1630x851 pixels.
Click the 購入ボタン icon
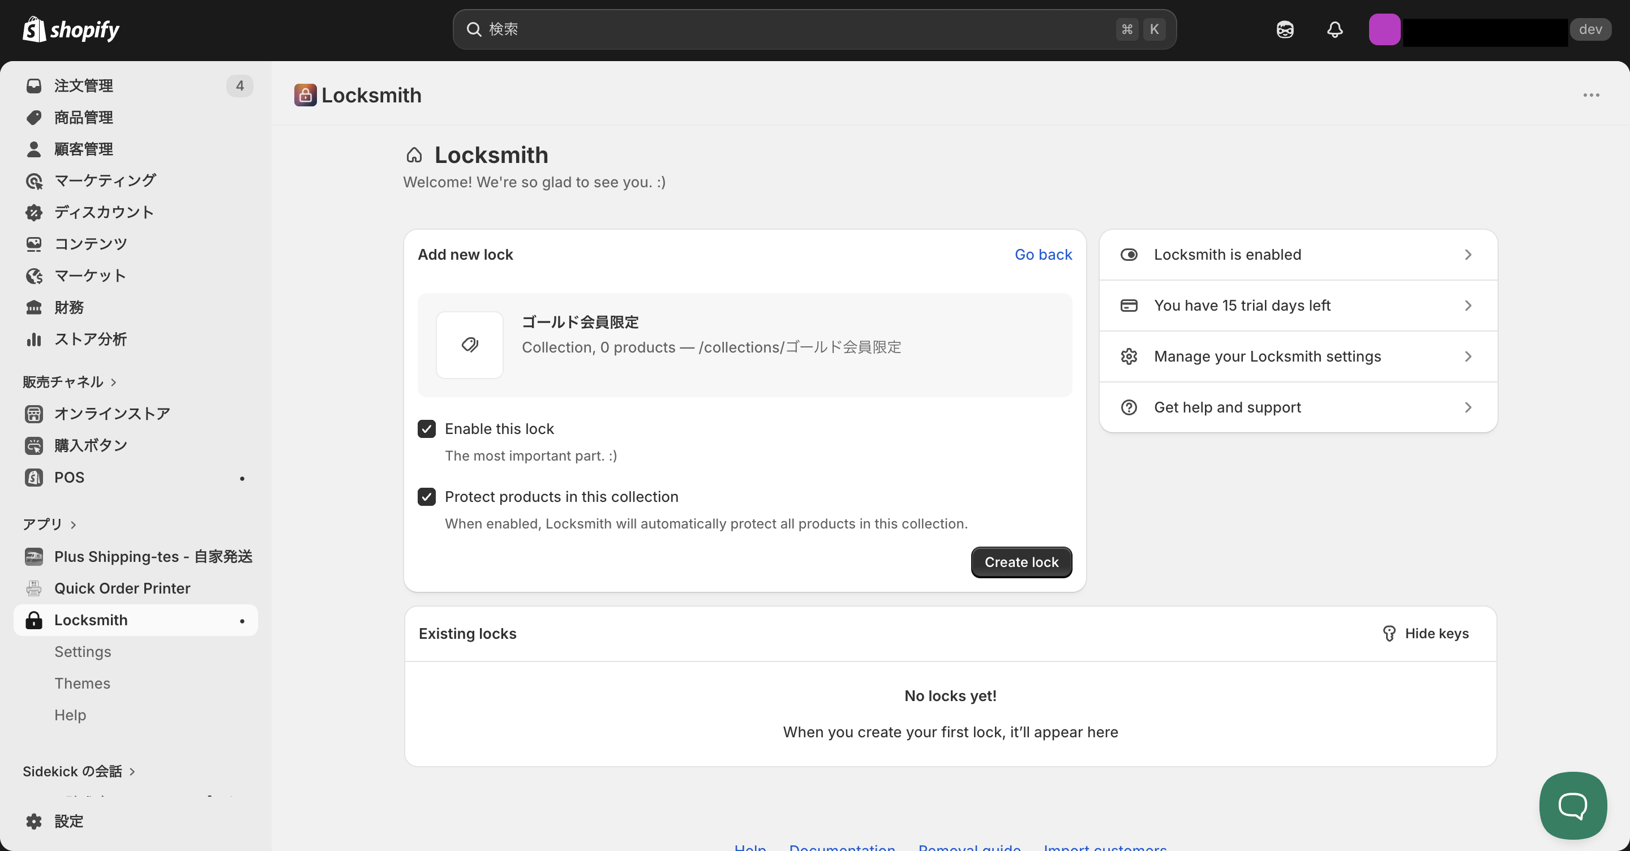click(x=33, y=445)
